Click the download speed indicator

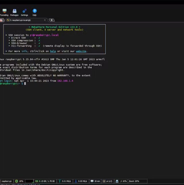(80, 181)
